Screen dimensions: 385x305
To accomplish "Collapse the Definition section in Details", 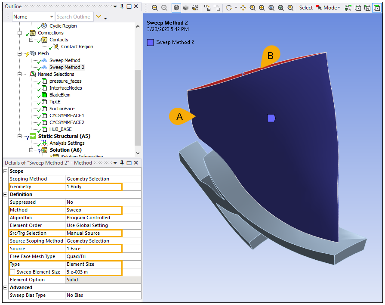I will (x=6, y=194).
